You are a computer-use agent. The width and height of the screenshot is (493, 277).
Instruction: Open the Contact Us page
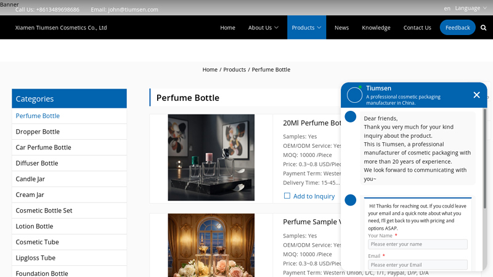[x=417, y=28]
